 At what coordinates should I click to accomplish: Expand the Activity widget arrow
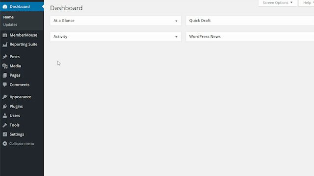176,37
